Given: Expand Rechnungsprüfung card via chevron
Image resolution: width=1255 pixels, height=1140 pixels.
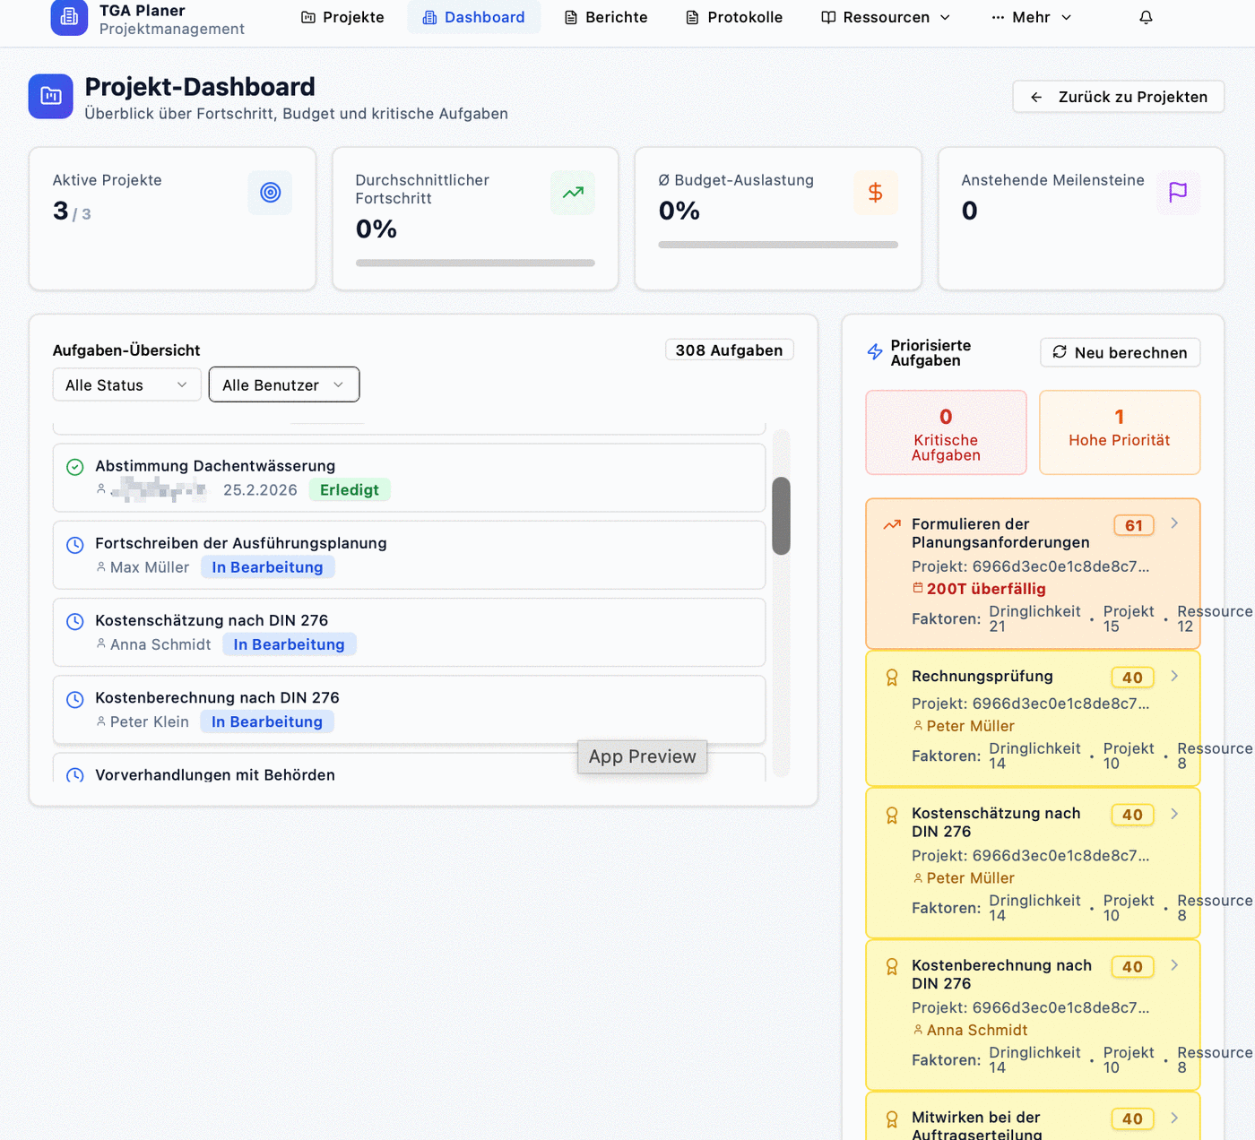Looking at the screenshot, I should point(1174,676).
